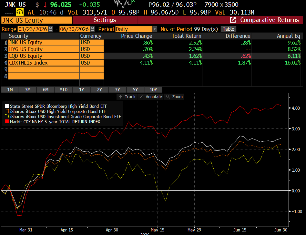This screenshot has width=306, height=235.
Task: Click the yellow gauge icon near At
Action: click(x=20, y=12)
